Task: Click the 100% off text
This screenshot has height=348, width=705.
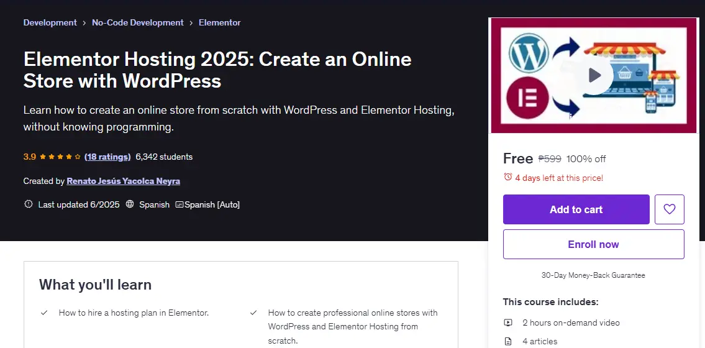Action: [x=586, y=158]
